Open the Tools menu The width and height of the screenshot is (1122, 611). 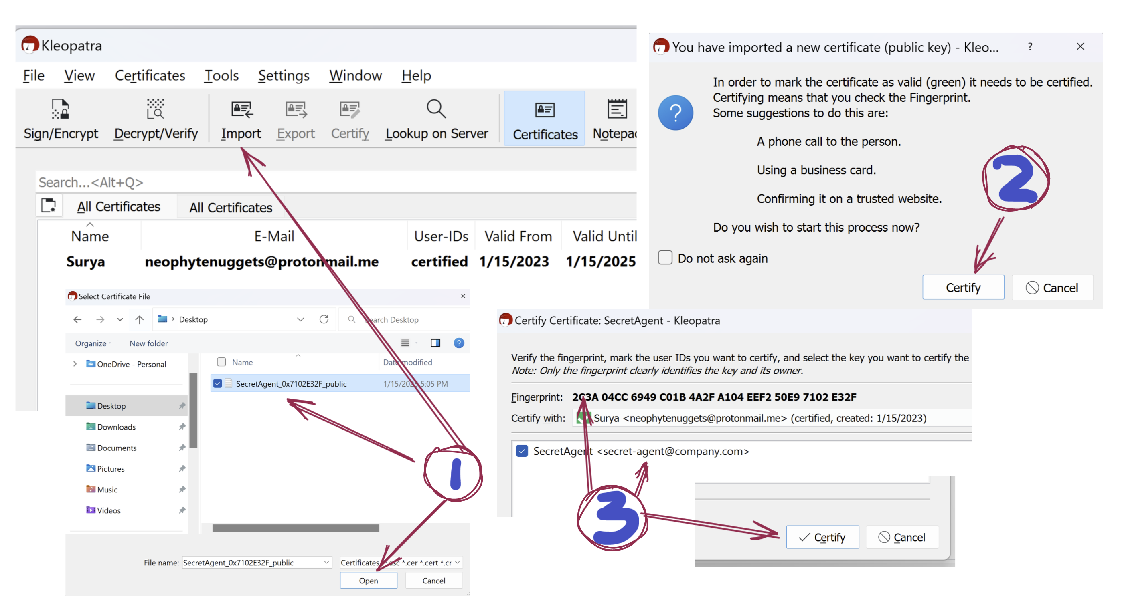[221, 75]
